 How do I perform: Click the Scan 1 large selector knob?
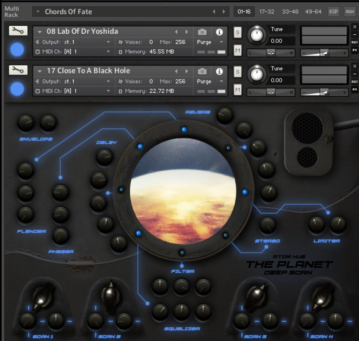[43, 297]
